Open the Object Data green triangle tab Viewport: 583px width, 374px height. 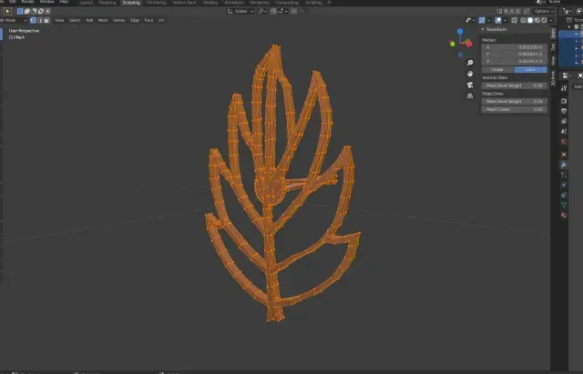pyautogui.click(x=564, y=205)
